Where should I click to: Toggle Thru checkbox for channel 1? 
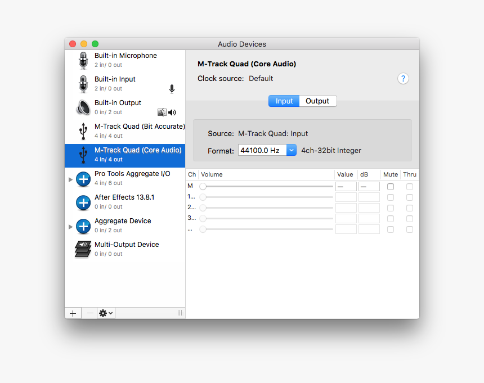tap(410, 197)
